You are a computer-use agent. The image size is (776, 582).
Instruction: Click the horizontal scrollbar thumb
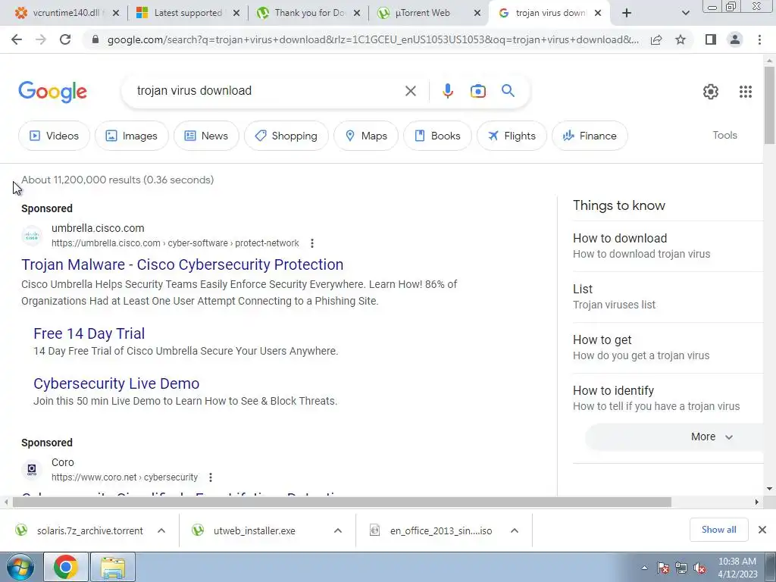pos(342,502)
